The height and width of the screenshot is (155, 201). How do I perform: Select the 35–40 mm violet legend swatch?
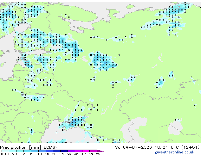coord(78,151)
